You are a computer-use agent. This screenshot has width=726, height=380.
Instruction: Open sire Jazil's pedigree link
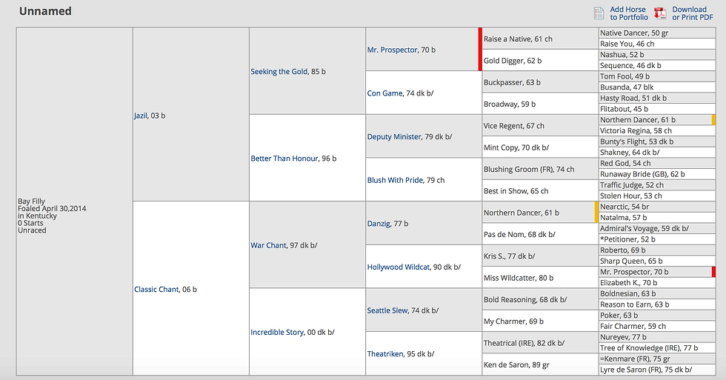[141, 116]
